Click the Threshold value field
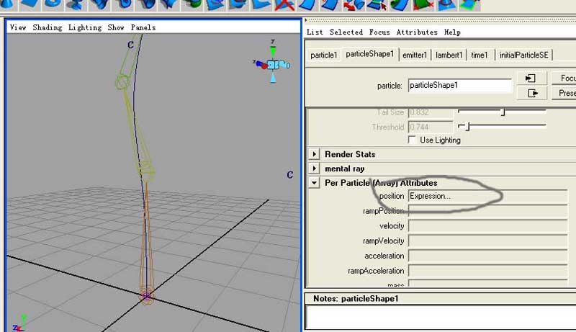576x332 pixels. click(x=431, y=127)
